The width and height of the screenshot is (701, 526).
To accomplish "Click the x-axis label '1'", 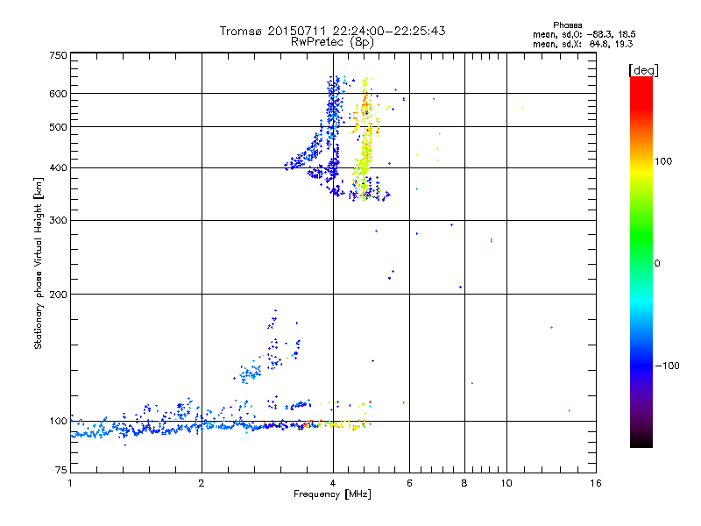I will click(x=70, y=483).
